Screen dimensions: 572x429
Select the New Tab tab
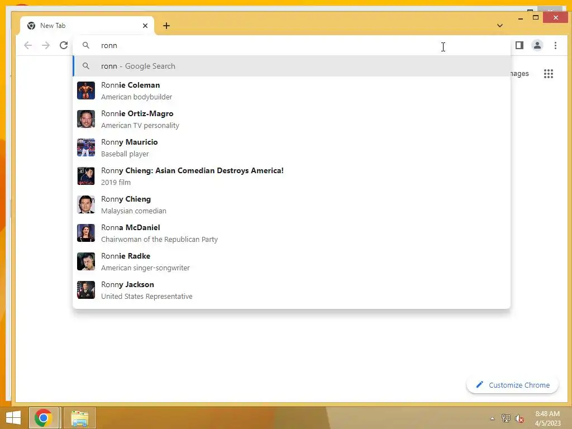87,26
